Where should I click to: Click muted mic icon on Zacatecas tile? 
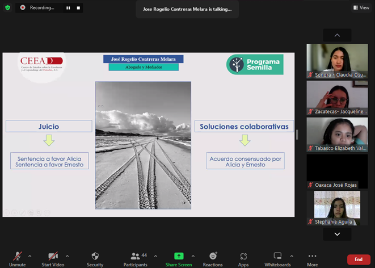coord(311,111)
